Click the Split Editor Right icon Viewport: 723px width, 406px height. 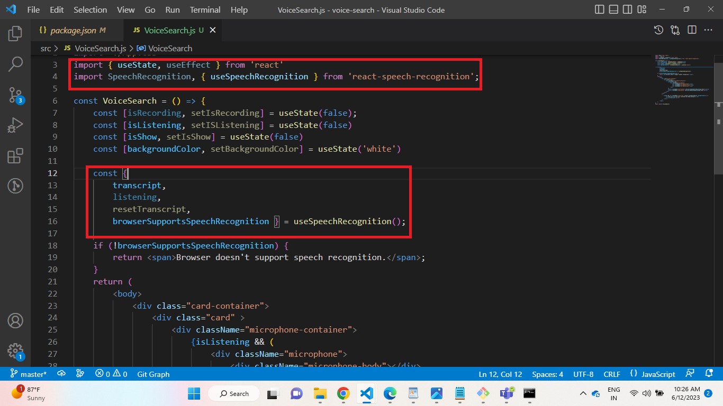click(x=692, y=30)
